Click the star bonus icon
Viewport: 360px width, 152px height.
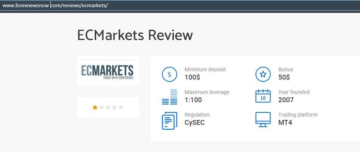pos(263,74)
